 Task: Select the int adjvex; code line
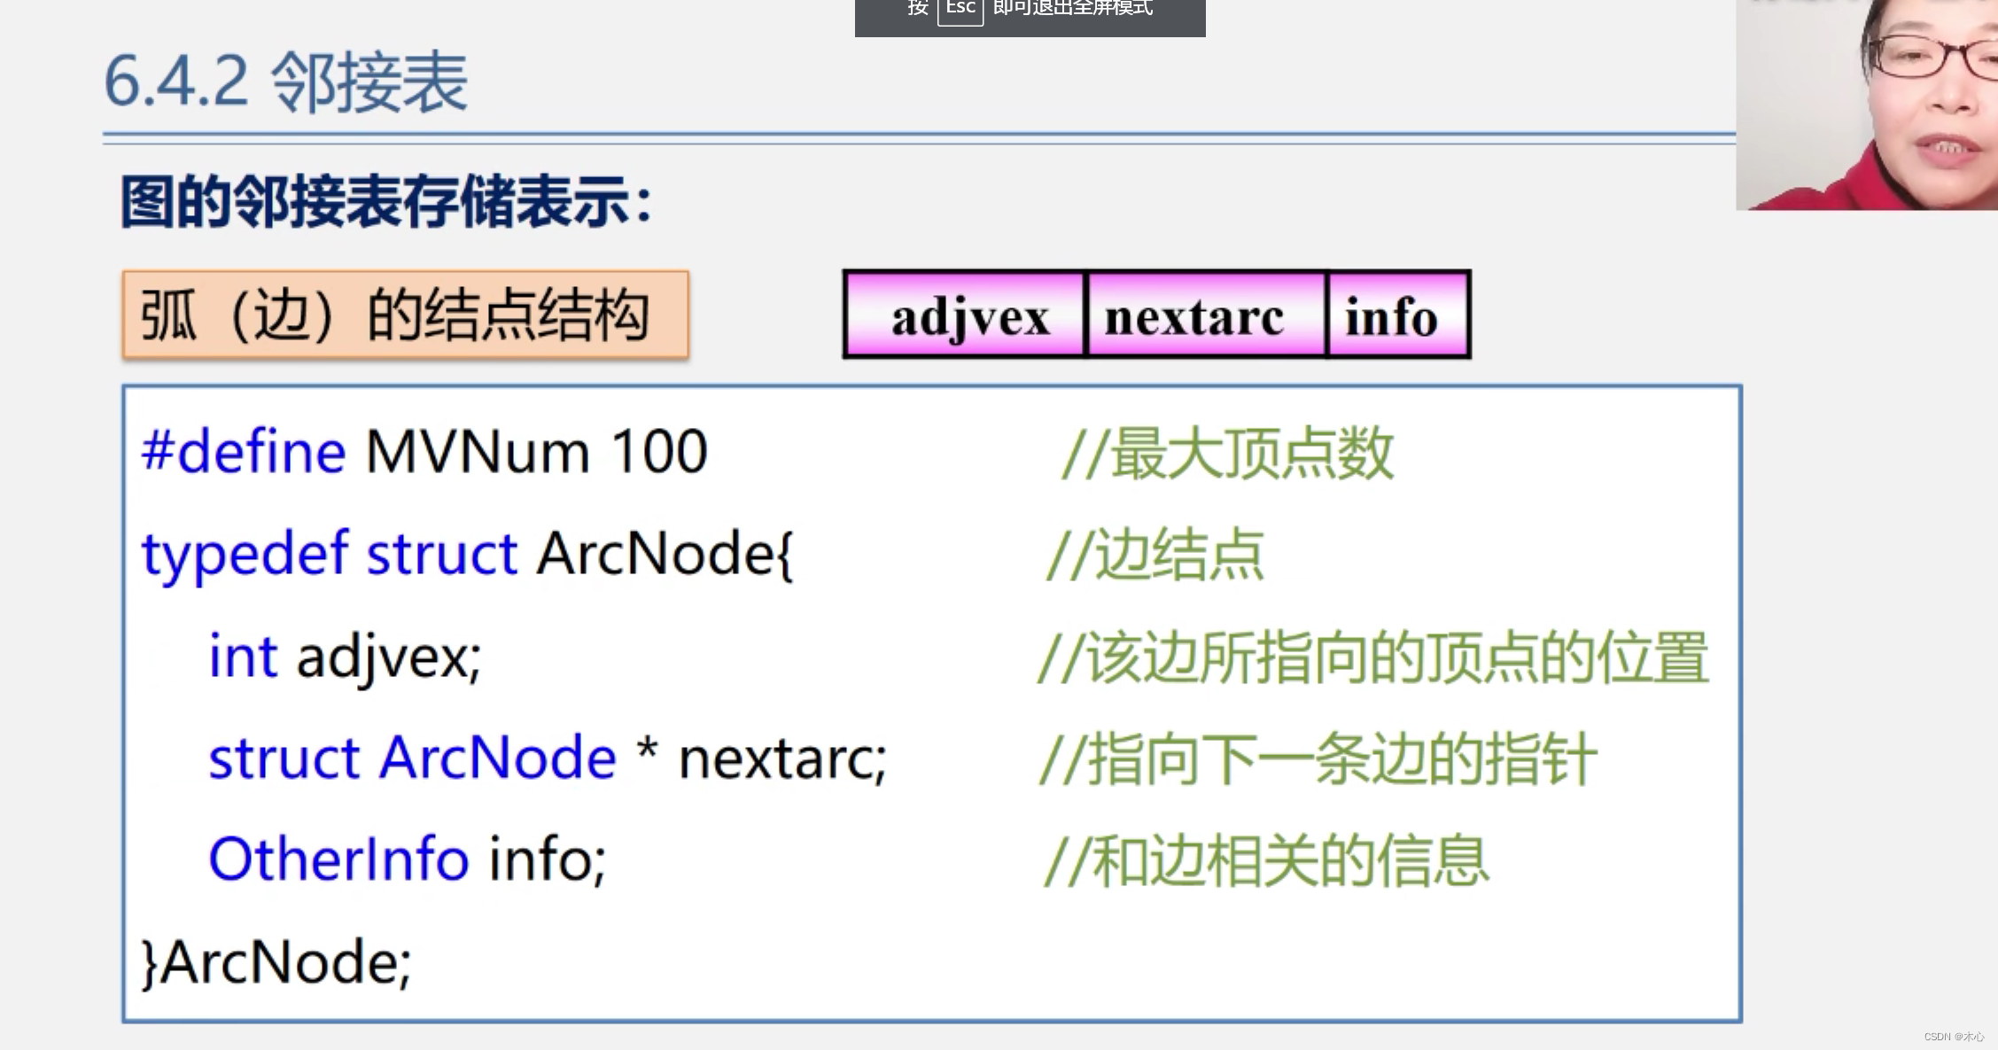(346, 656)
